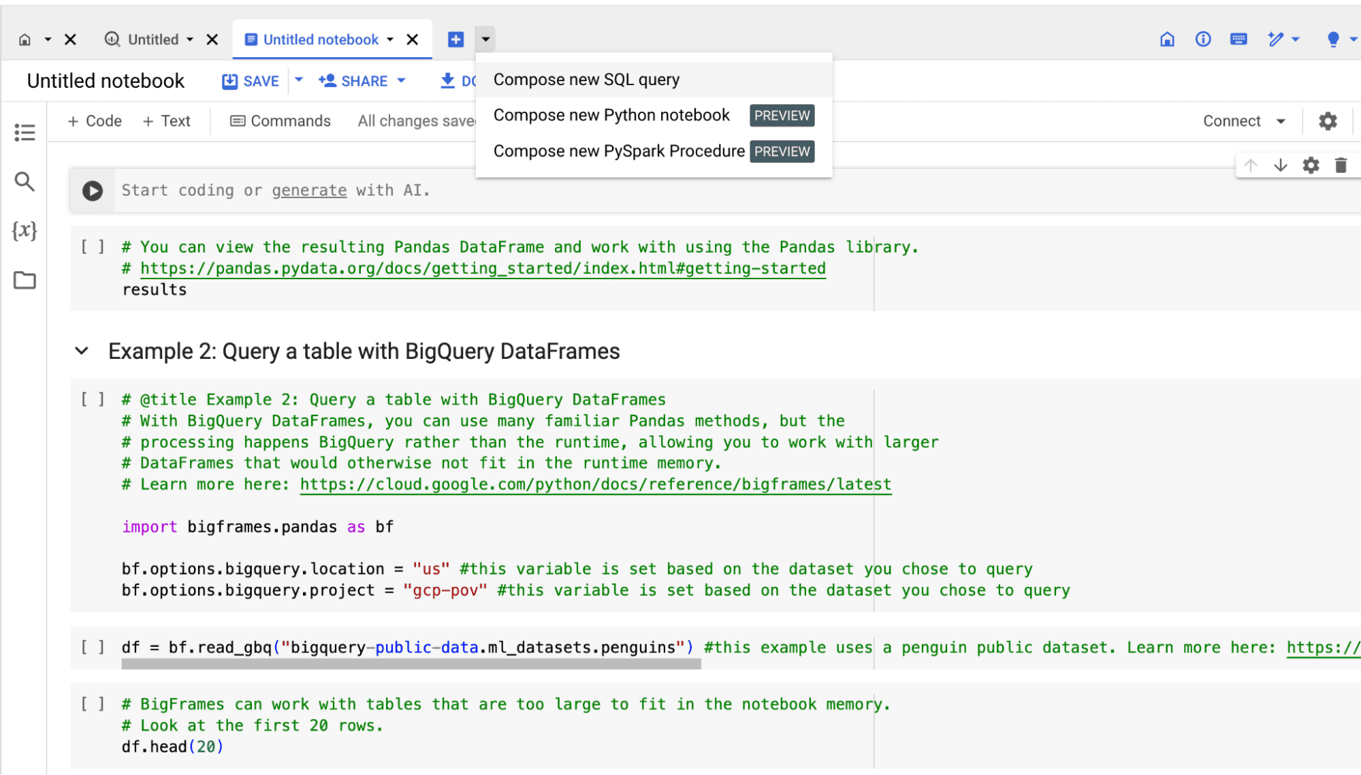
Task: Open the info circle icon
Action: point(1203,39)
